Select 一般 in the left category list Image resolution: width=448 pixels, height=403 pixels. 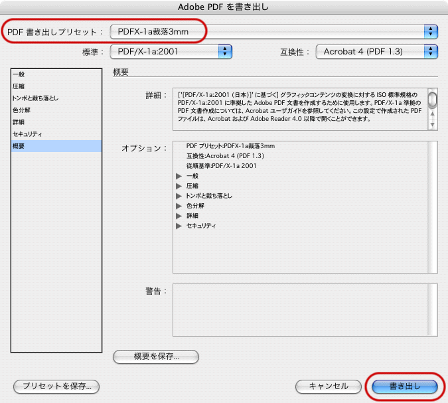coord(56,74)
